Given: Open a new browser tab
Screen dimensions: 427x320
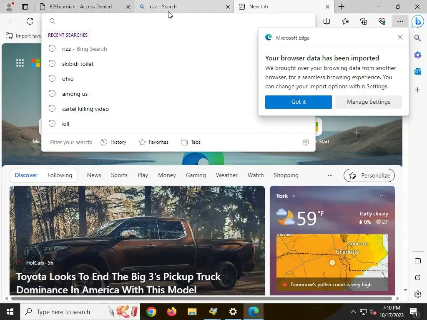Looking at the screenshot, I should coord(341,7).
